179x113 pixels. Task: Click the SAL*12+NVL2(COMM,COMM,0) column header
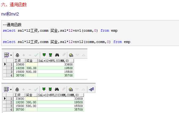click(x=61, y=95)
